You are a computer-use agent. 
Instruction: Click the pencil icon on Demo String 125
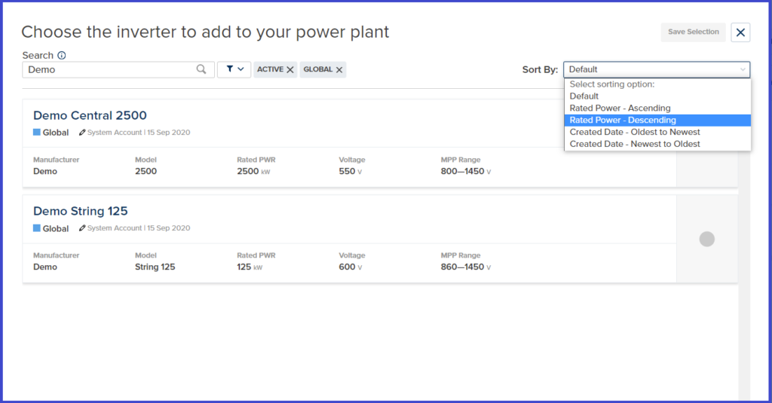pos(82,227)
